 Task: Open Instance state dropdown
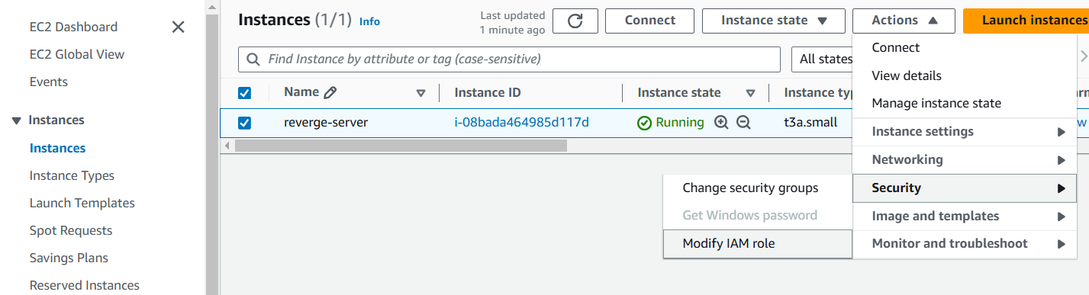pyautogui.click(x=774, y=21)
